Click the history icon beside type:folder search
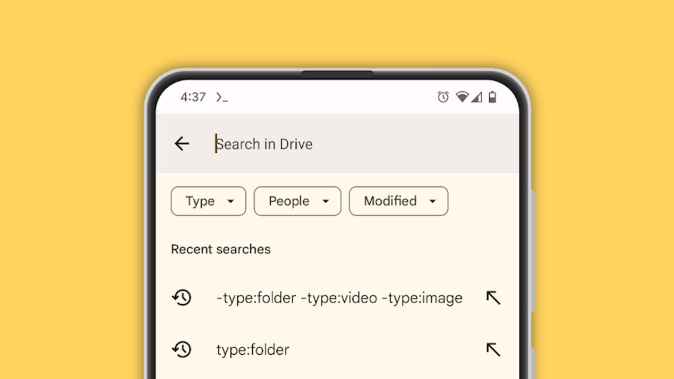The height and width of the screenshot is (379, 674). (x=181, y=349)
